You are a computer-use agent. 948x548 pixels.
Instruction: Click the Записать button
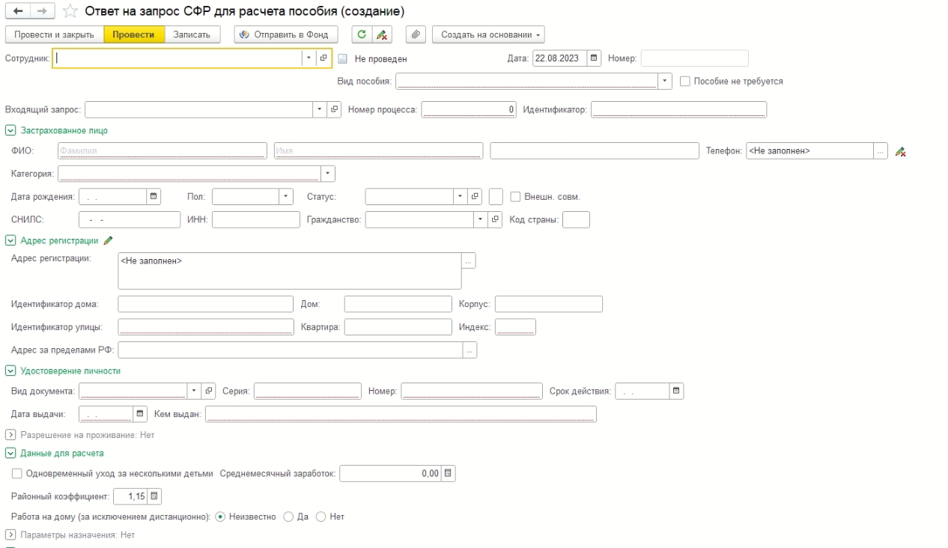click(x=192, y=34)
